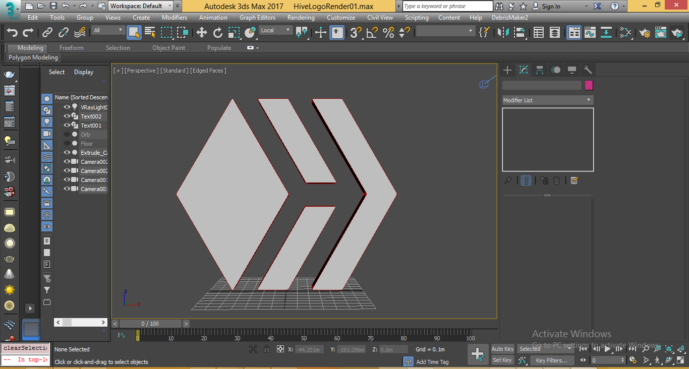Click the Select and Place tool

tap(250, 33)
